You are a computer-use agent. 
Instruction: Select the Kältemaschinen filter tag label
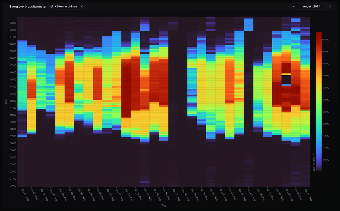pyautogui.click(x=66, y=6)
